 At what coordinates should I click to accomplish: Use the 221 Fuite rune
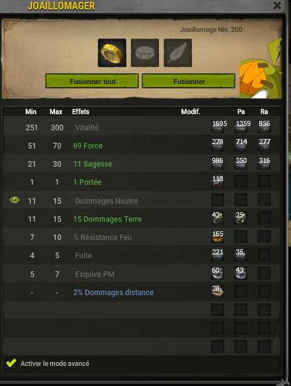pyautogui.click(x=218, y=254)
